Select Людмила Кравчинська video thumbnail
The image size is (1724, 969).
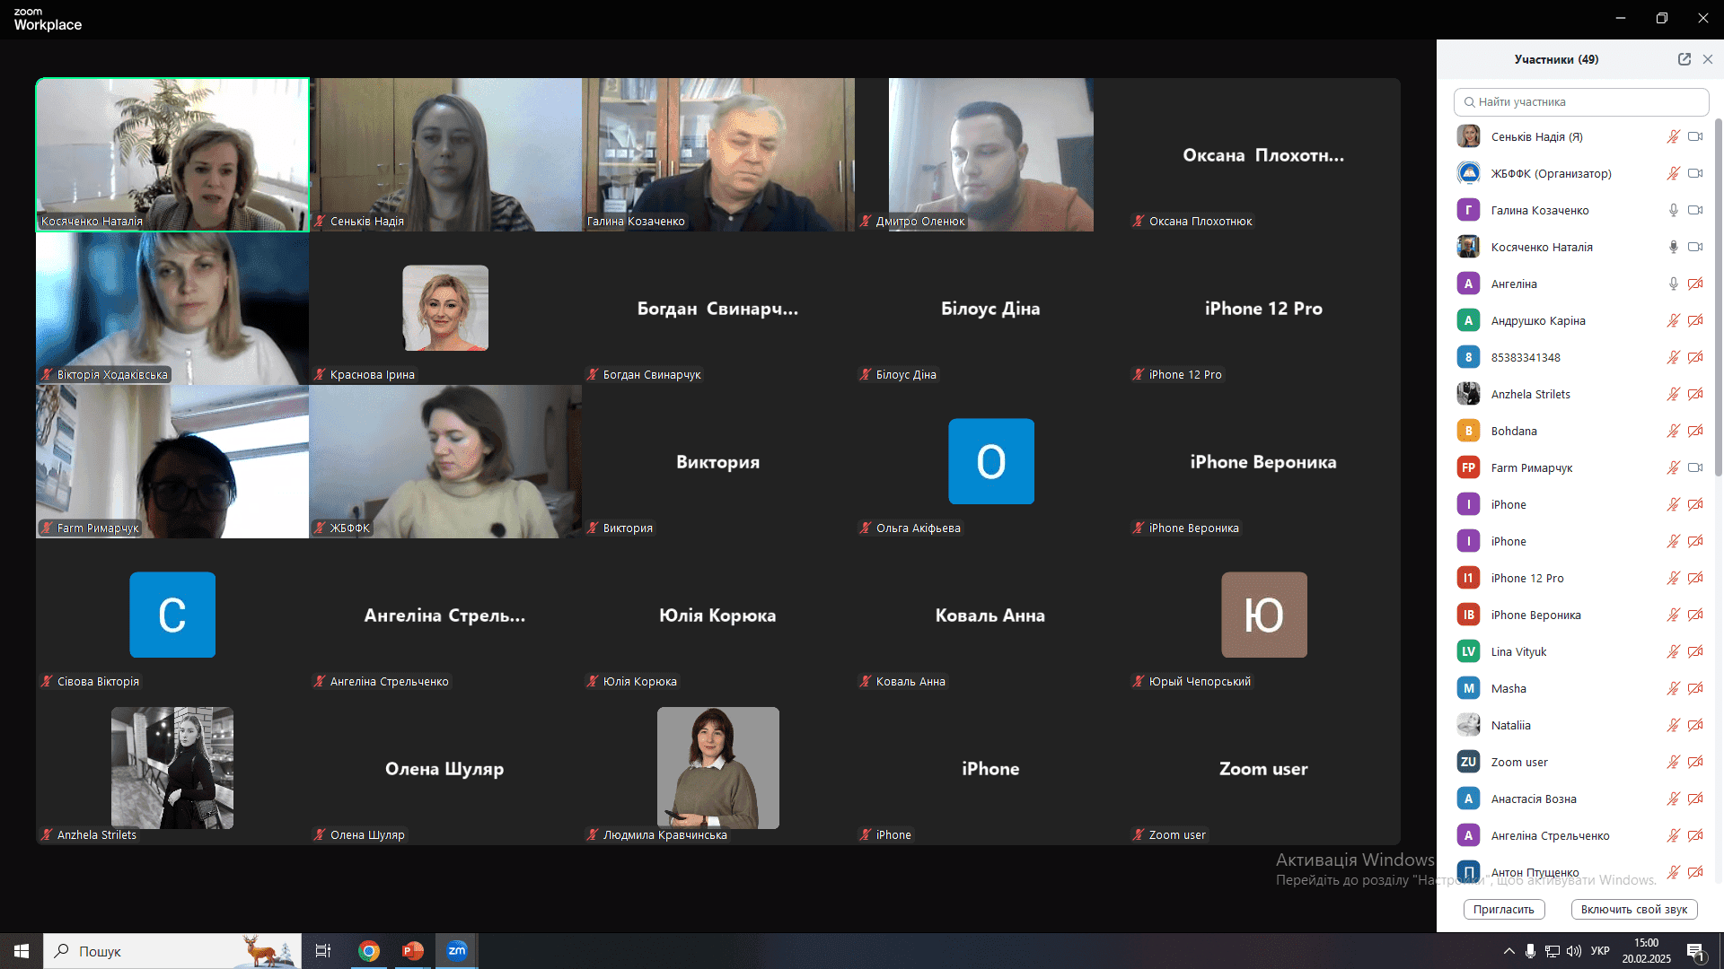click(718, 768)
